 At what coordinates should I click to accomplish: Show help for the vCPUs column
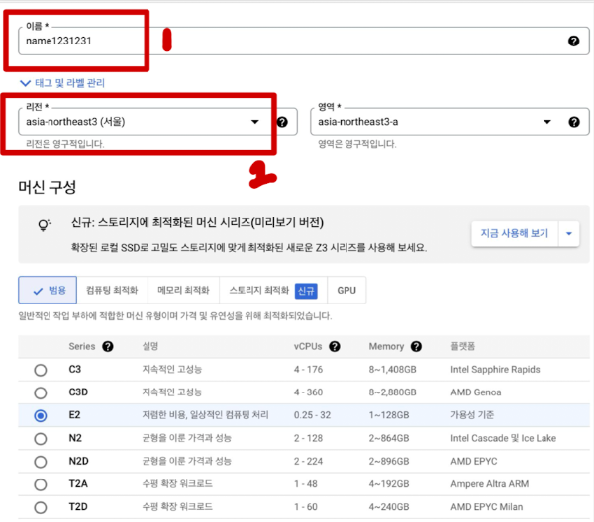(335, 346)
